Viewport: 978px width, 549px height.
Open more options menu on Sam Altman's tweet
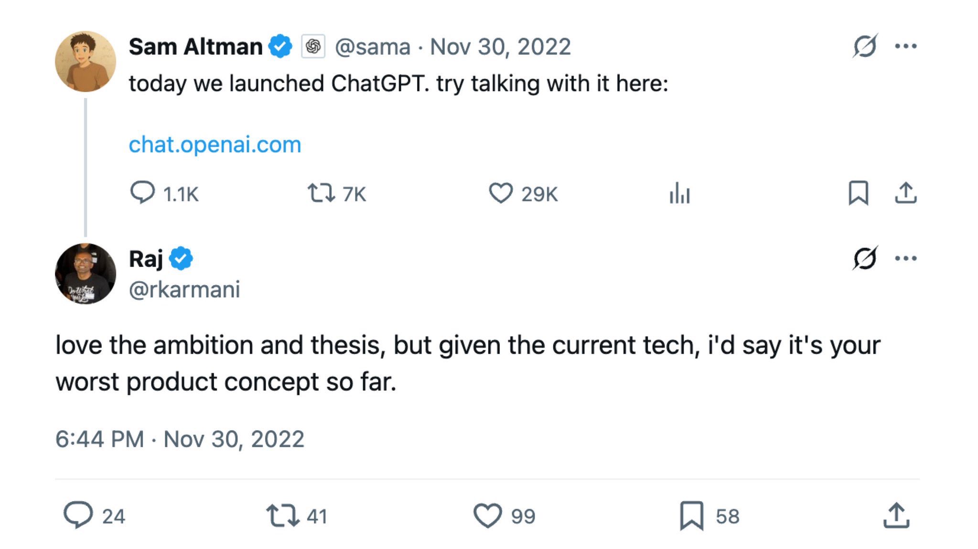[905, 46]
